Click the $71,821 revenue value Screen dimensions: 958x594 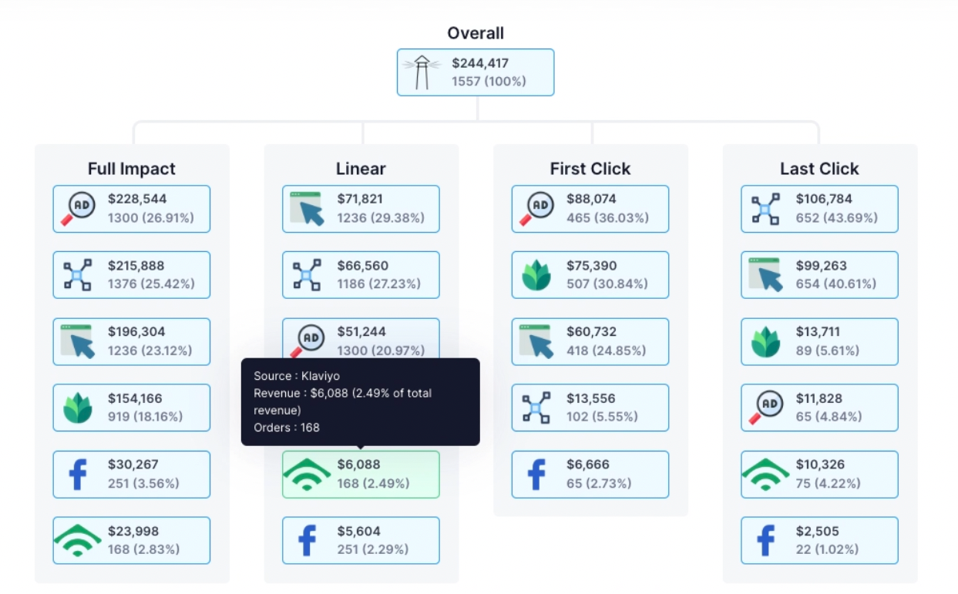pos(360,199)
